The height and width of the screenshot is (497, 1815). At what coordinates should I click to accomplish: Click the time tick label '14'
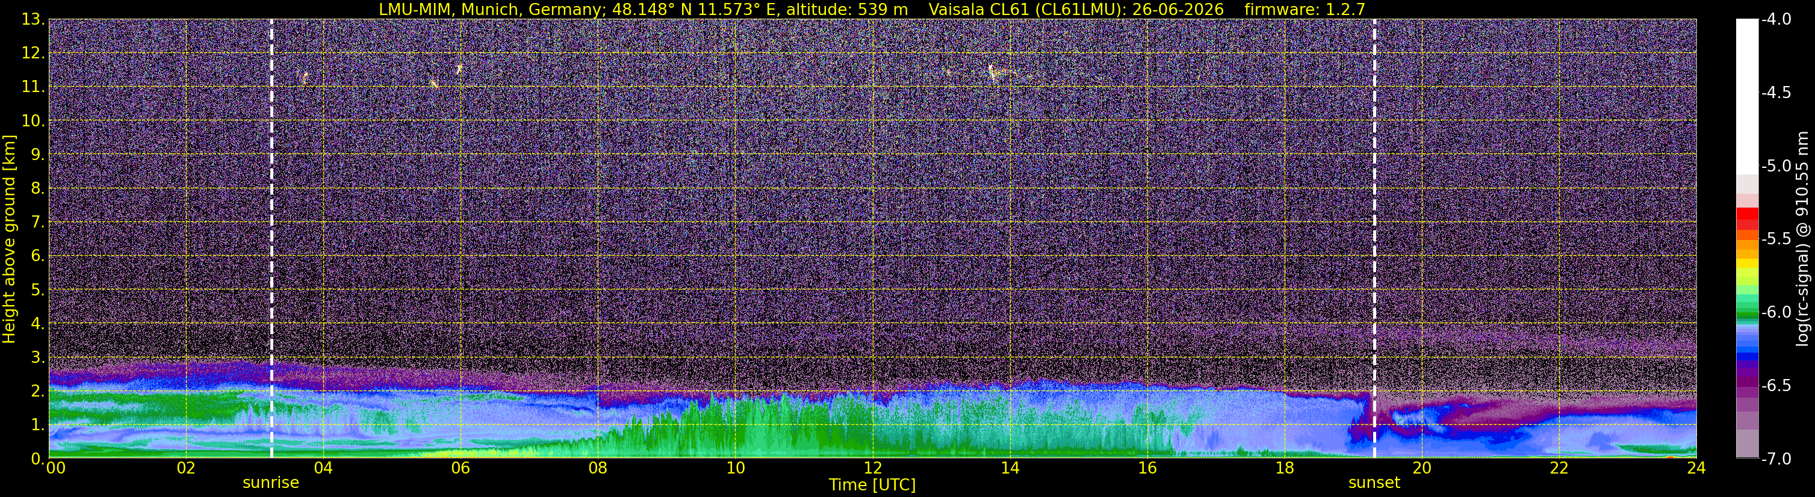[1010, 468]
